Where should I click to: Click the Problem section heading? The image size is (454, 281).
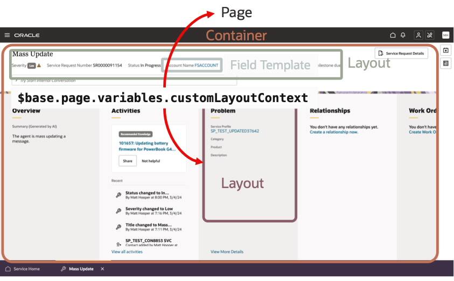pos(223,111)
